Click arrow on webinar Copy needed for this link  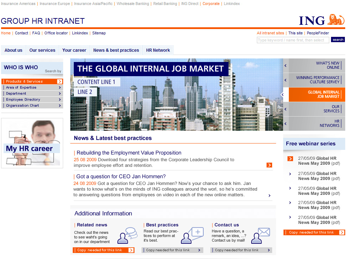[342, 232]
